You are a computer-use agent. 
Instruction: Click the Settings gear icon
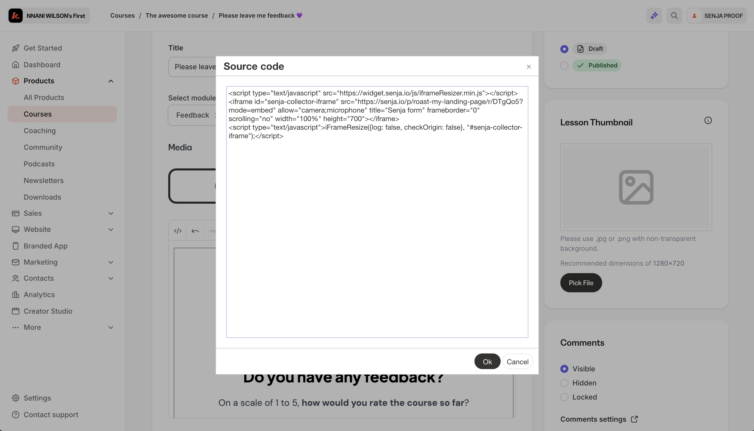click(x=16, y=398)
